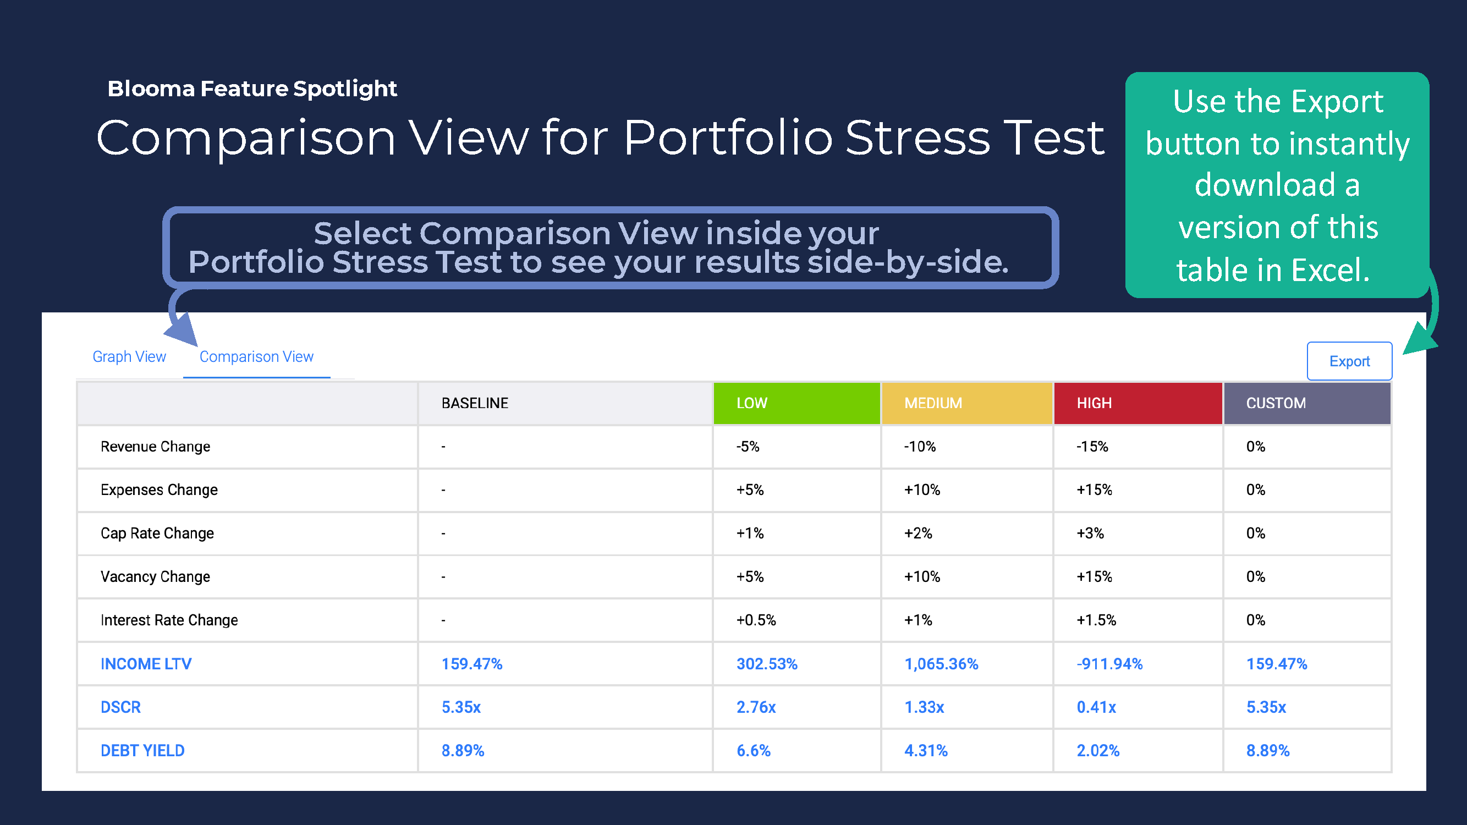Select the 0% CUSTOM Revenue Change cell
This screenshot has width=1467, height=825.
1255,447
